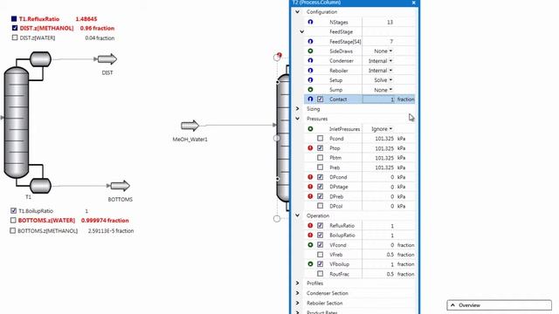Uncheck the RefluxRatio specification checkbox

pos(321,225)
